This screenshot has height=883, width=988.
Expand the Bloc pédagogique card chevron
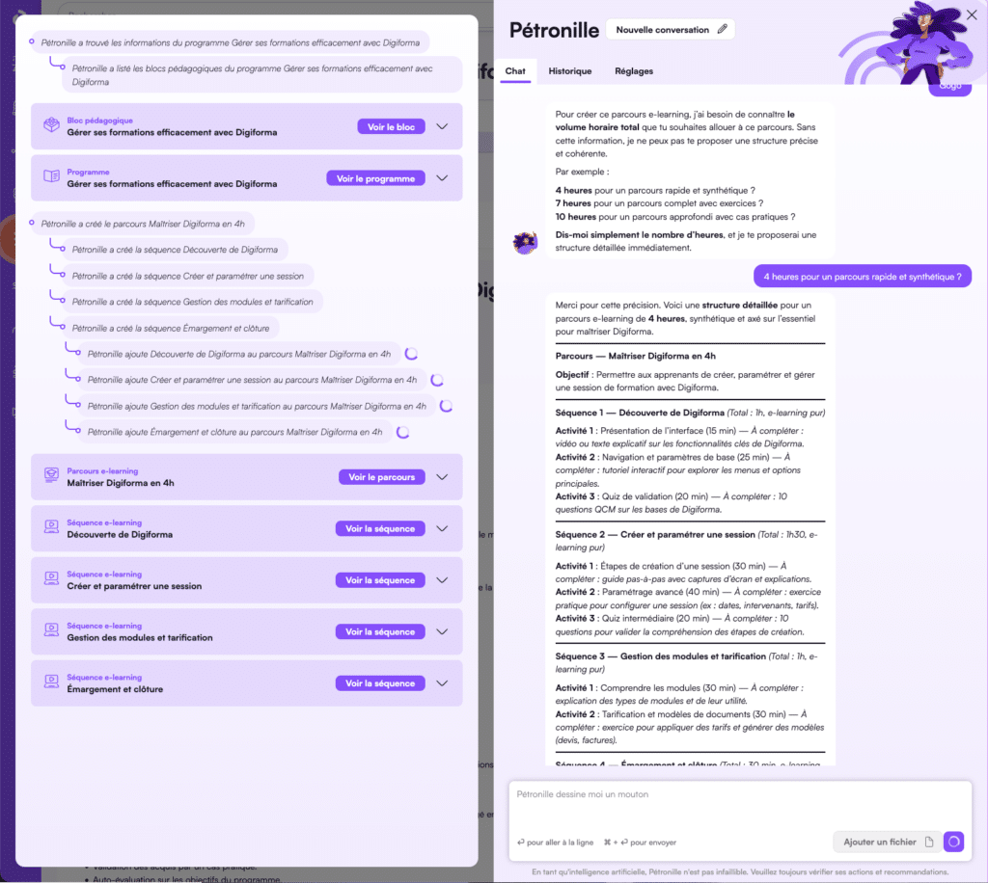point(442,126)
